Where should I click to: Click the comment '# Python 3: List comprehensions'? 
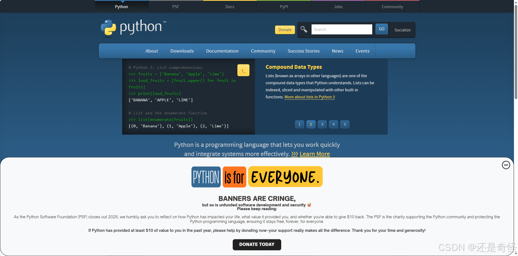pos(165,67)
